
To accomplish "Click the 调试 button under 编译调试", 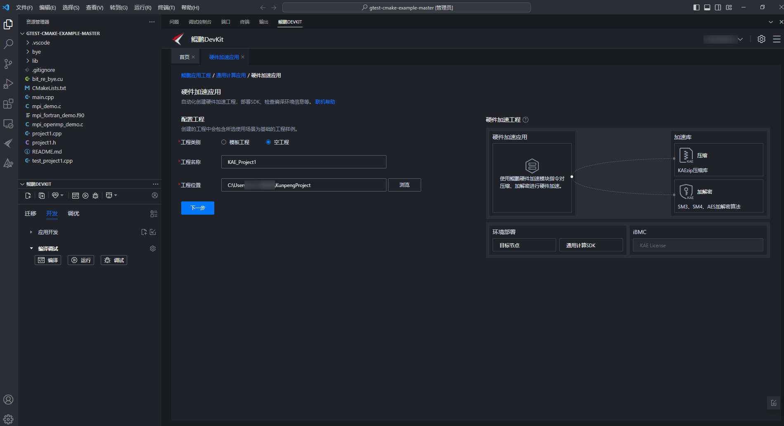I will 114,260.
